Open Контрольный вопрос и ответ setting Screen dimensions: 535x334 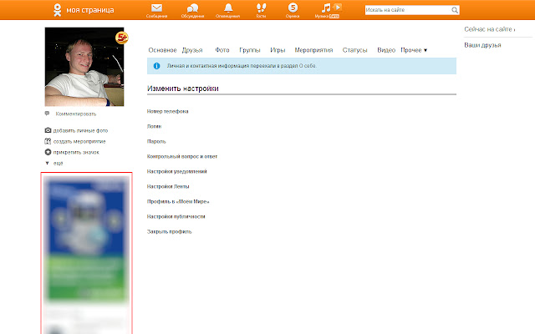tap(182, 156)
